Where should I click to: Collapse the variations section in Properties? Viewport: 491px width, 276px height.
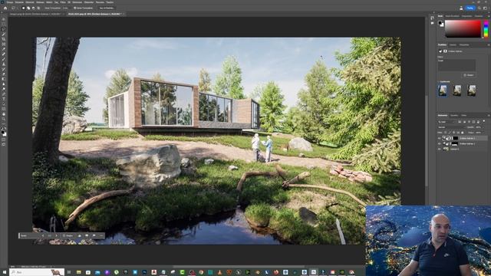click(439, 82)
